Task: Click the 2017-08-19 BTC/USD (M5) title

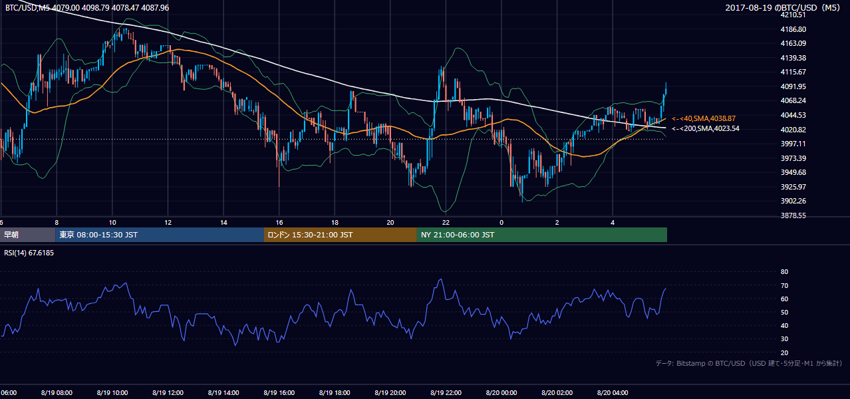Action: pos(784,8)
